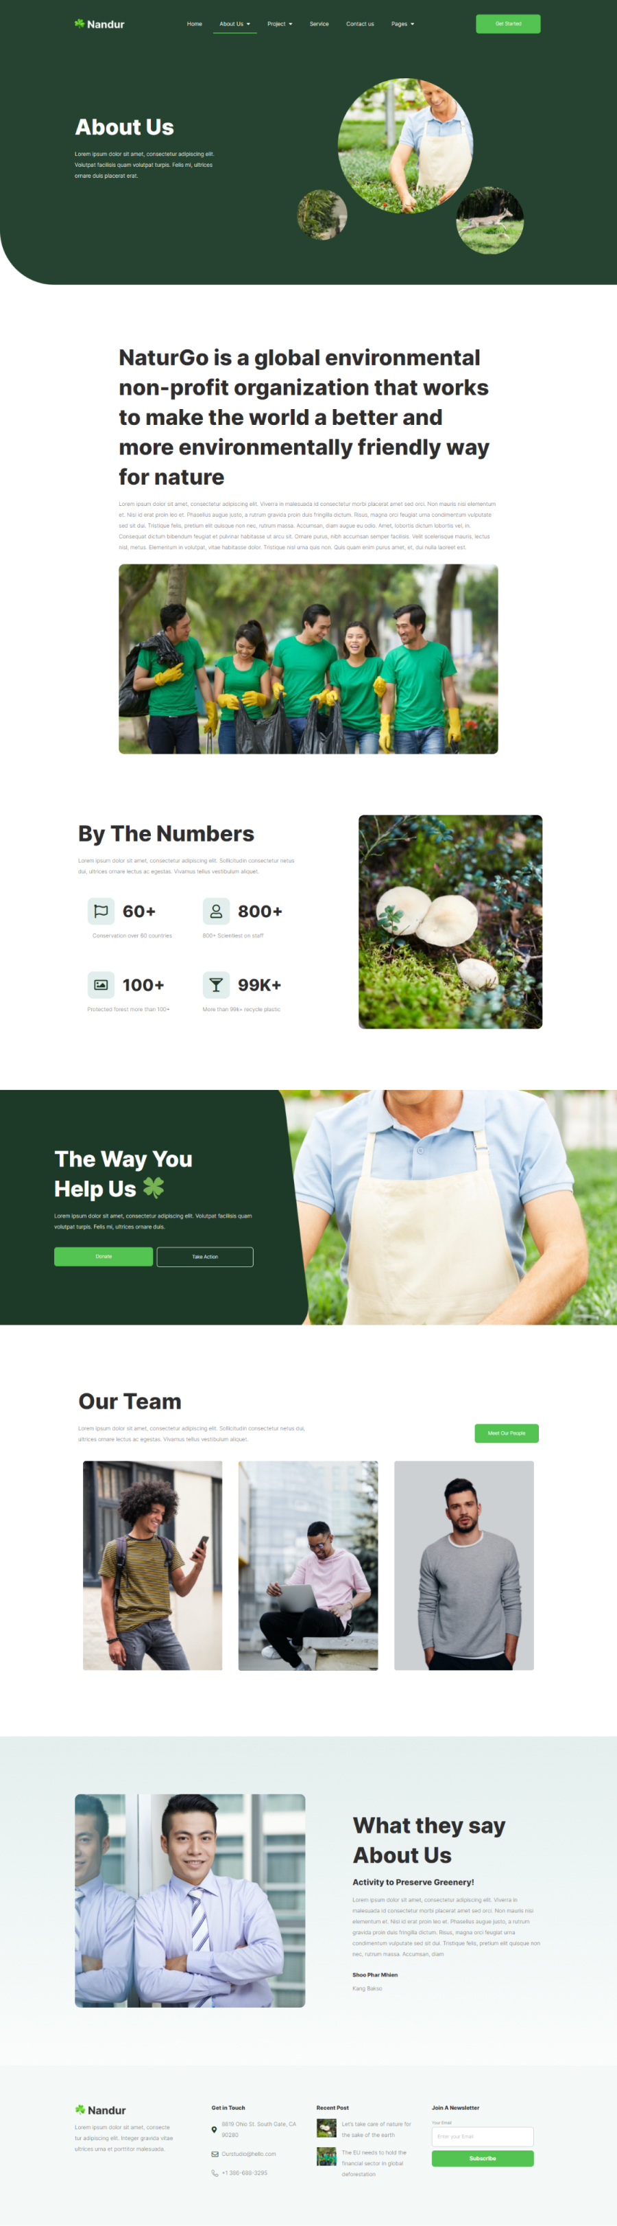Click the location pin icon in footer
Screen dimensions: 617x2226
click(214, 2129)
